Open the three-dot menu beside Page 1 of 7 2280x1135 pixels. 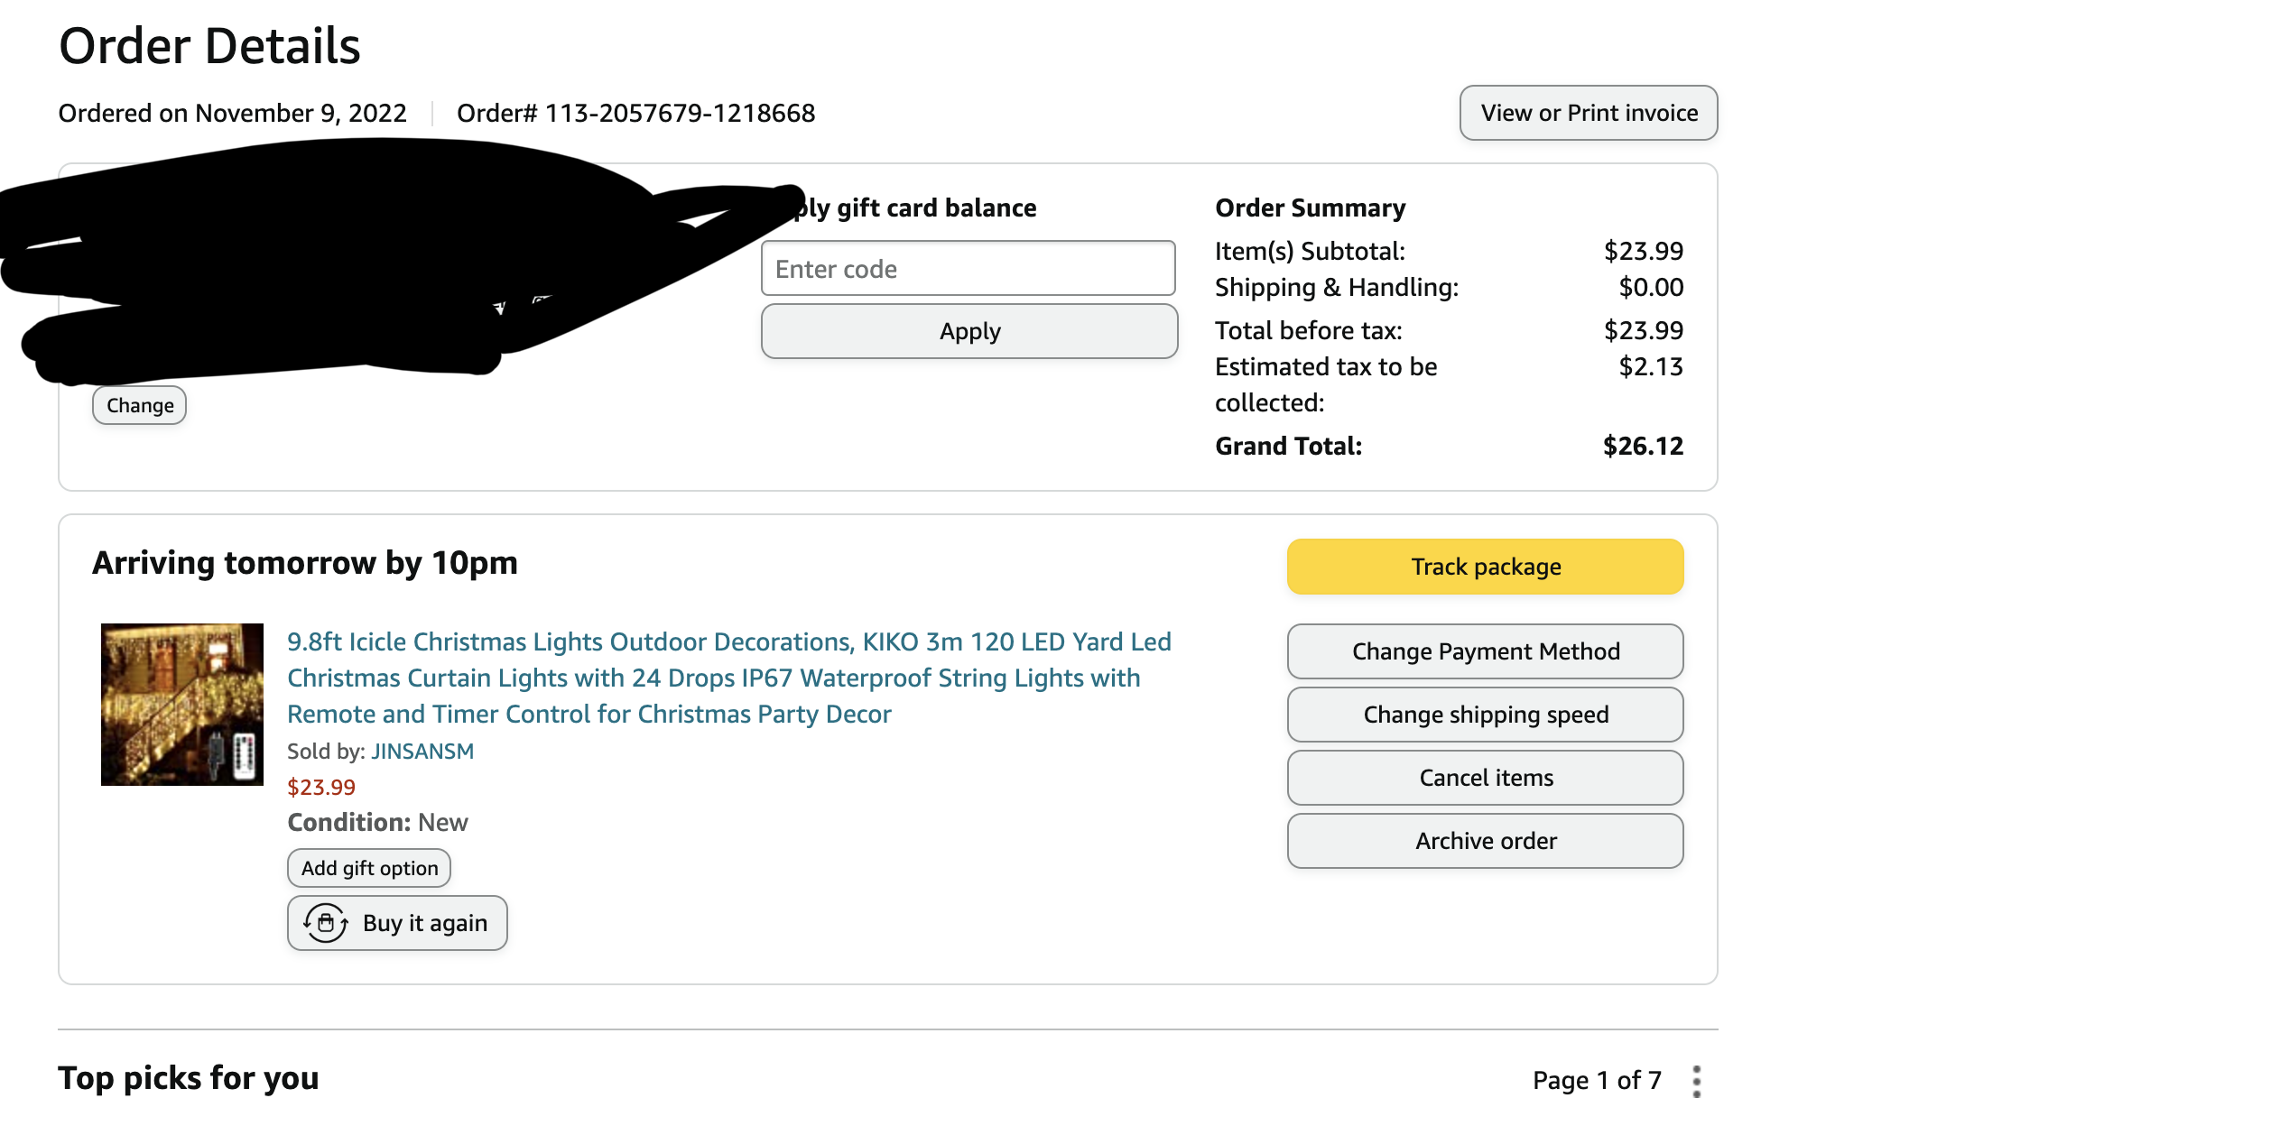pos(1697,1081)
